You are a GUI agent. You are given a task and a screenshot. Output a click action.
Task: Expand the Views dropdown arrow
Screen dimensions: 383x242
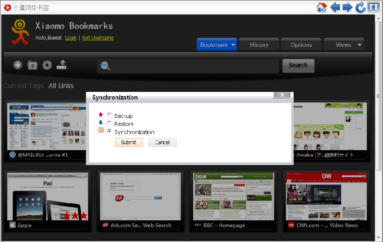359,45
